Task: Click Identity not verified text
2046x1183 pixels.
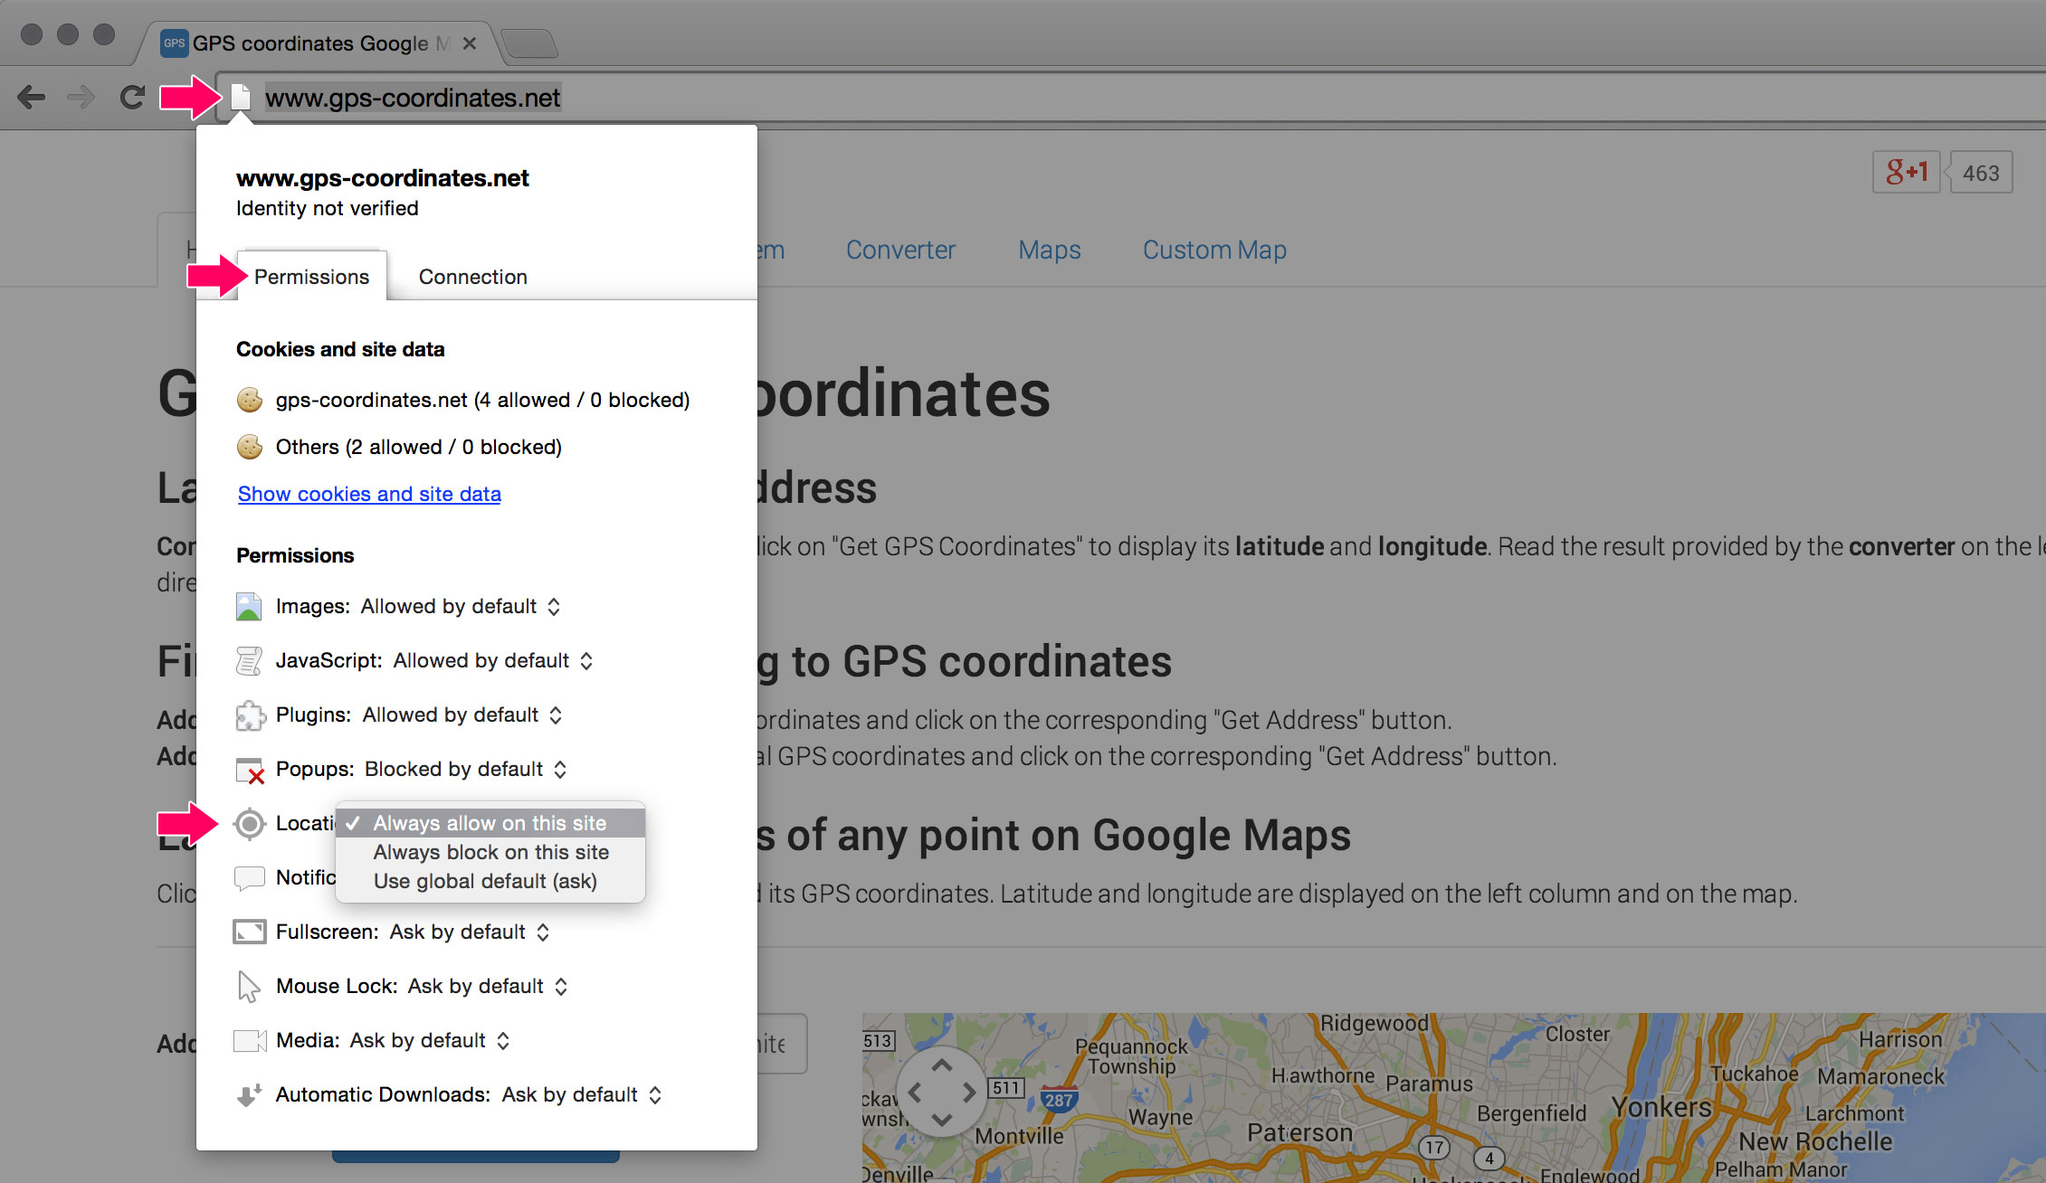Action: click(327, 208)
